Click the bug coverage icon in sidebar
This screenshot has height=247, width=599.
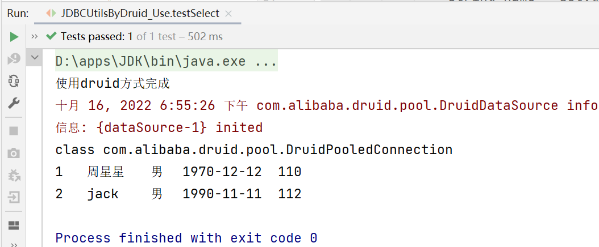click(x=14, y=175)
